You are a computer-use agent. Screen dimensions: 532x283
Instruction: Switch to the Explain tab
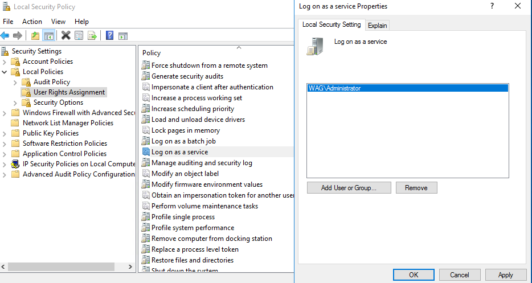pos(377,26)
